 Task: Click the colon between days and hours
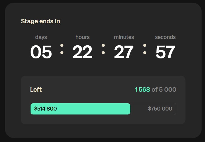coord(62,49)
